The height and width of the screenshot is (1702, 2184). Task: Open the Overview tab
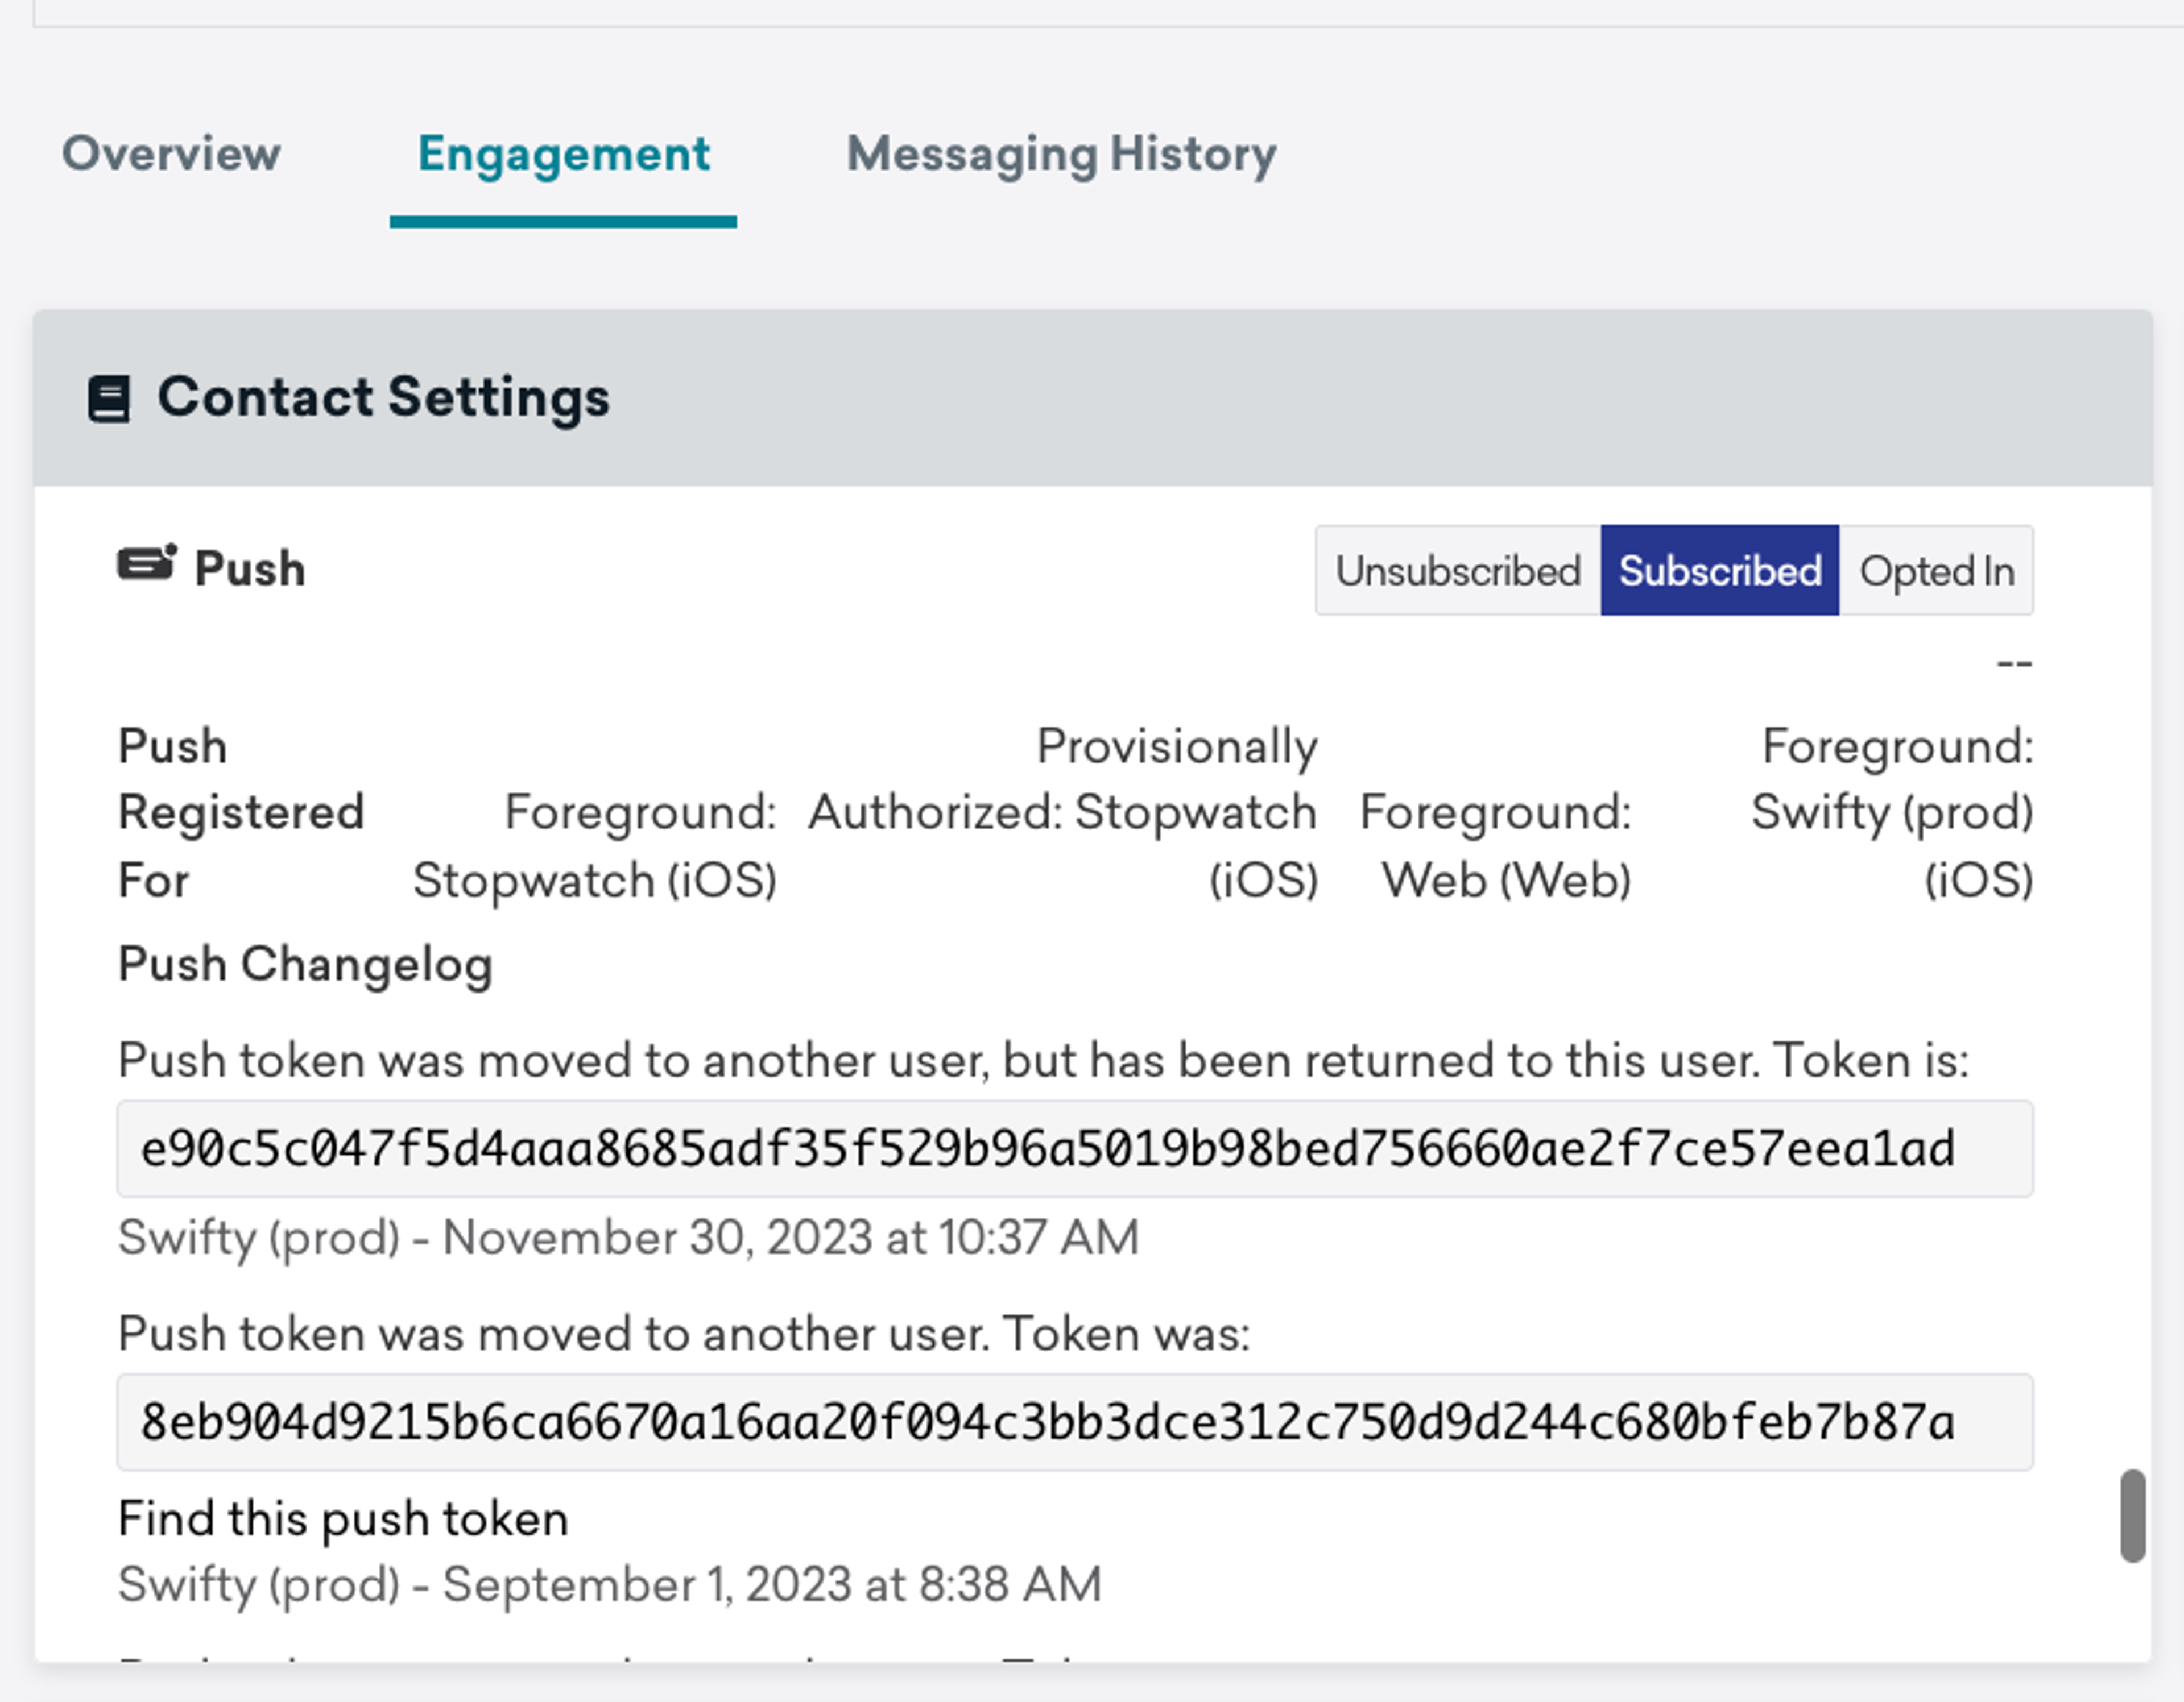171,154
